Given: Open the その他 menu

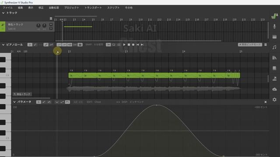Looking at the screenshot, I should coord(129,8).
